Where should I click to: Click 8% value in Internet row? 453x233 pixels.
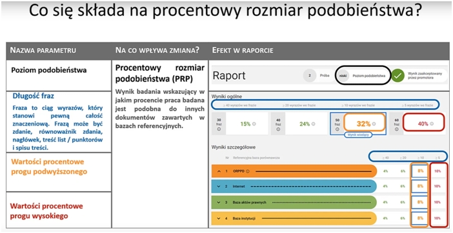click(x=420, y=186)
